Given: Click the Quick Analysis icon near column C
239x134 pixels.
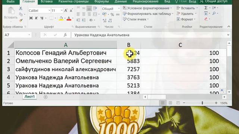Looking at the screenshot, I should [x=223, y=91].
